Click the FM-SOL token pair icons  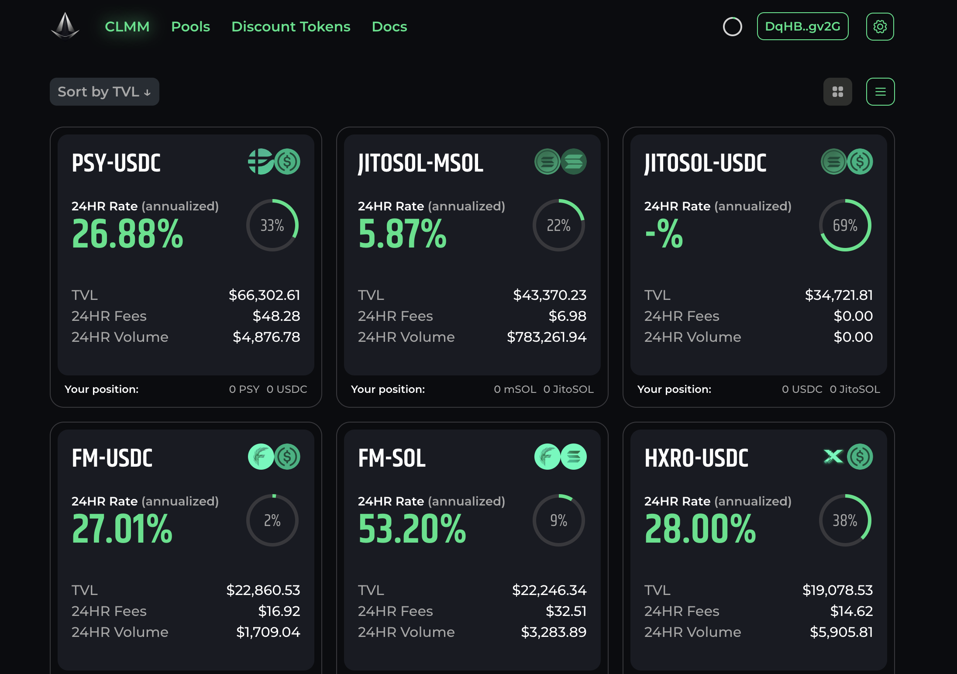coord(560,457)
